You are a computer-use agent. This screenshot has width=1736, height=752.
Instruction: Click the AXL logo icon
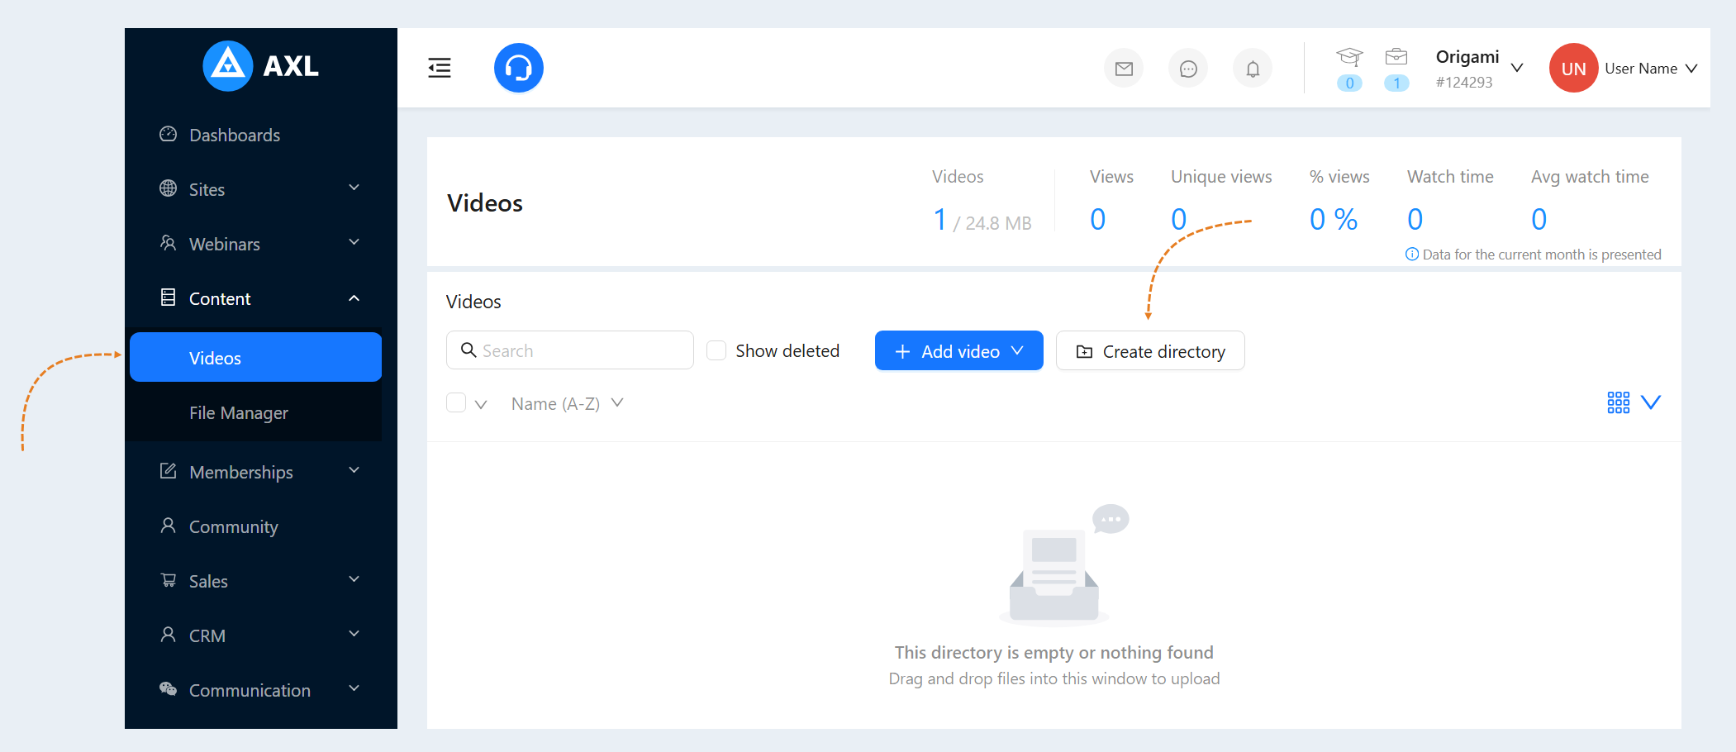click(227, 66)
